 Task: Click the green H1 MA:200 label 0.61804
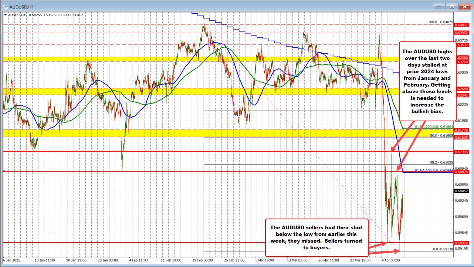434,126
